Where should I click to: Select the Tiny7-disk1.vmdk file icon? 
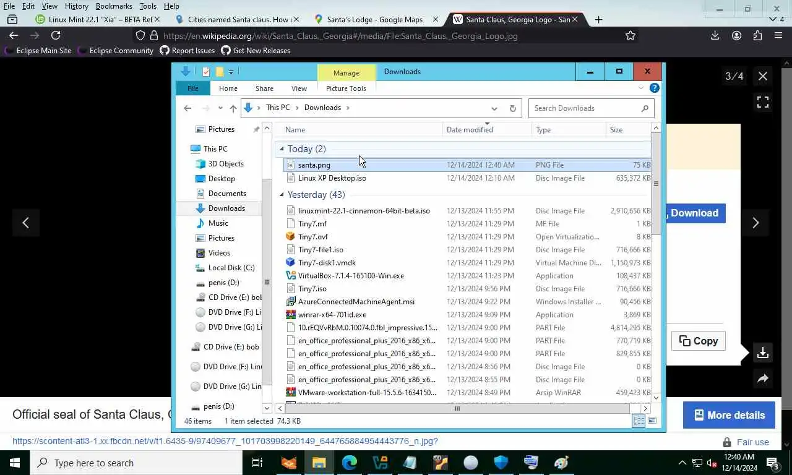point(290,263)
